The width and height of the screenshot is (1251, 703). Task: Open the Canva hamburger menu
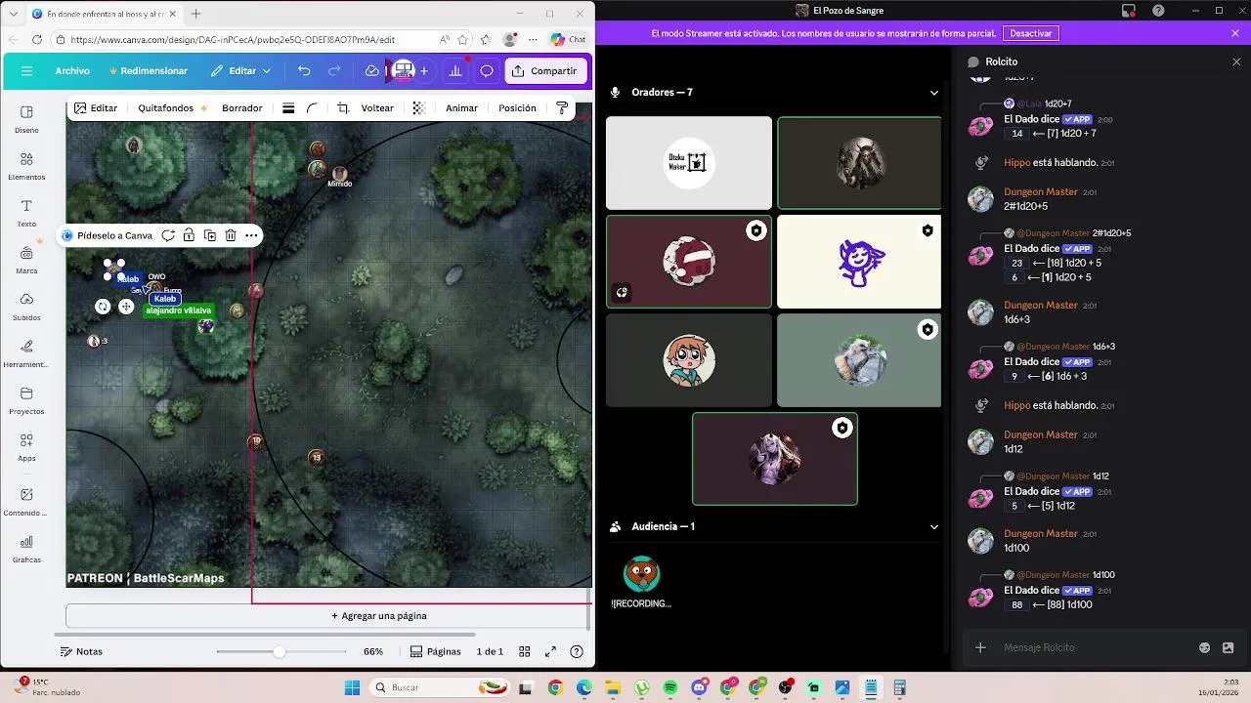[x=26, y=71]
